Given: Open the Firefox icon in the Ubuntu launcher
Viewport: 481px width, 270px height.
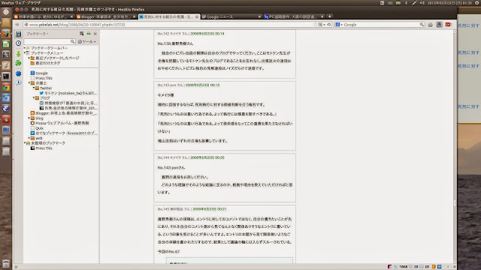Looking at the screenshot, I should 6,33.
